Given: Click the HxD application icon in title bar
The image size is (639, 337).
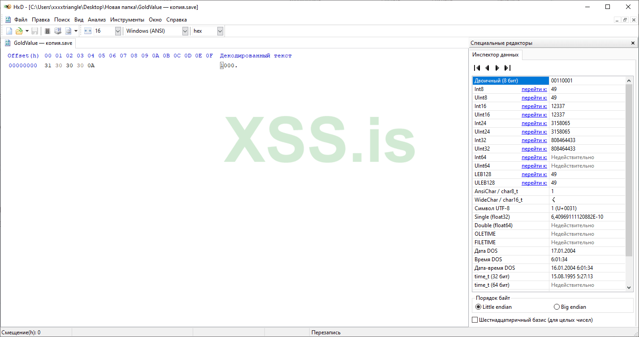Looking at the screenshot, I should point(7,7).
